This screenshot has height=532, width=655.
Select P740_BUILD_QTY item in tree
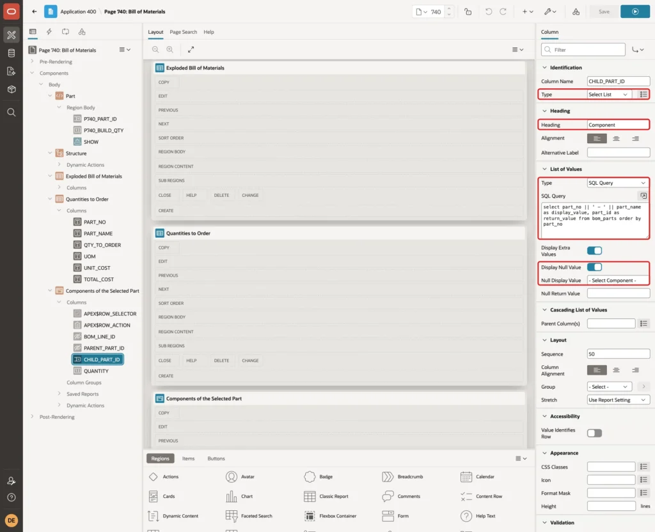point(104,130)
